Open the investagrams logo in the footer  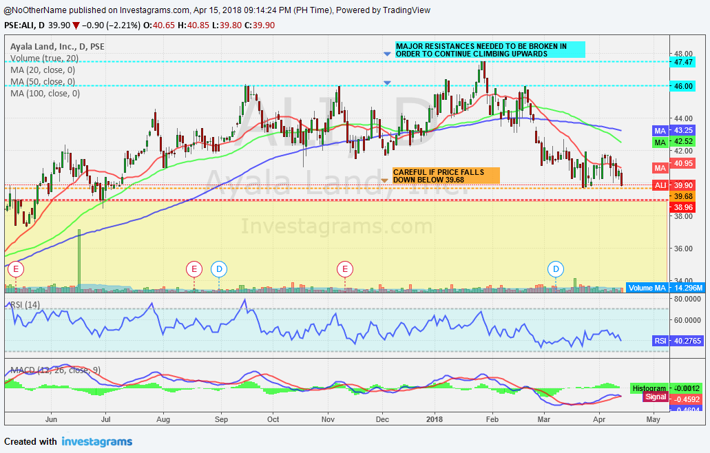[x=97, y=442]
